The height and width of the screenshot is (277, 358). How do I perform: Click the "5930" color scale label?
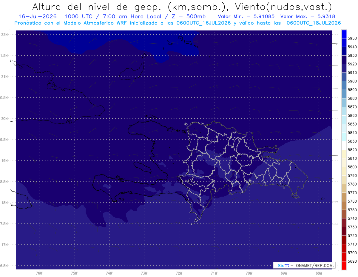352,56
